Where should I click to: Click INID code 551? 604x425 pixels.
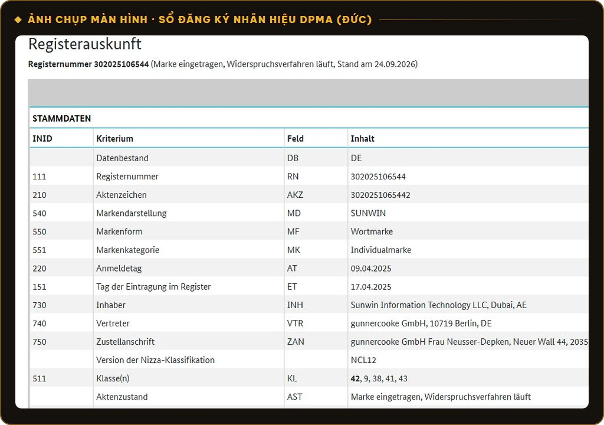pos(40,250)
